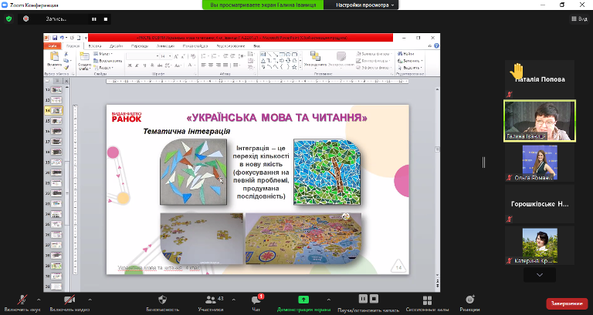The width and height of the screenshot is (593, 315).
Task: Open the Раздел section dropdown
Action: coord(103,68)
